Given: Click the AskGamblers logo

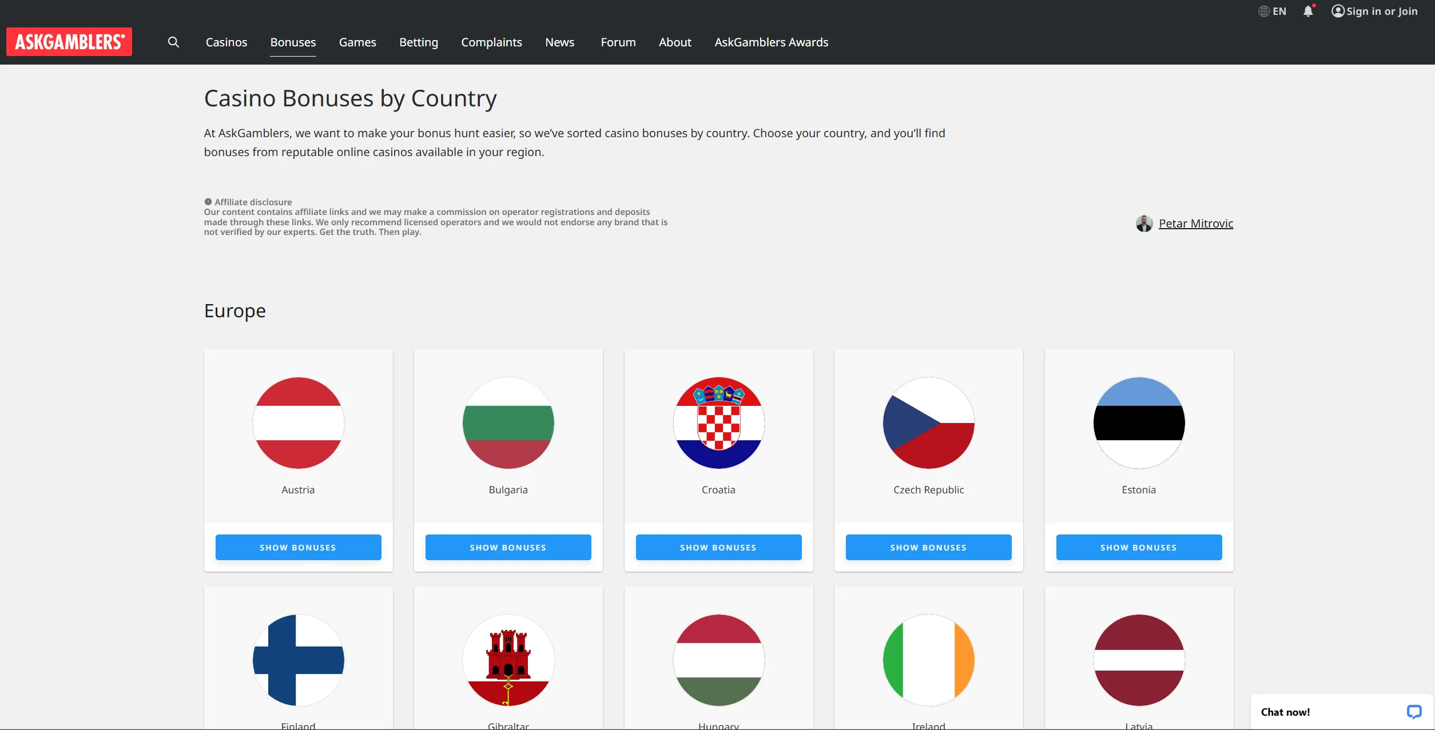Looking at the screenshot, I should (69, 42).
